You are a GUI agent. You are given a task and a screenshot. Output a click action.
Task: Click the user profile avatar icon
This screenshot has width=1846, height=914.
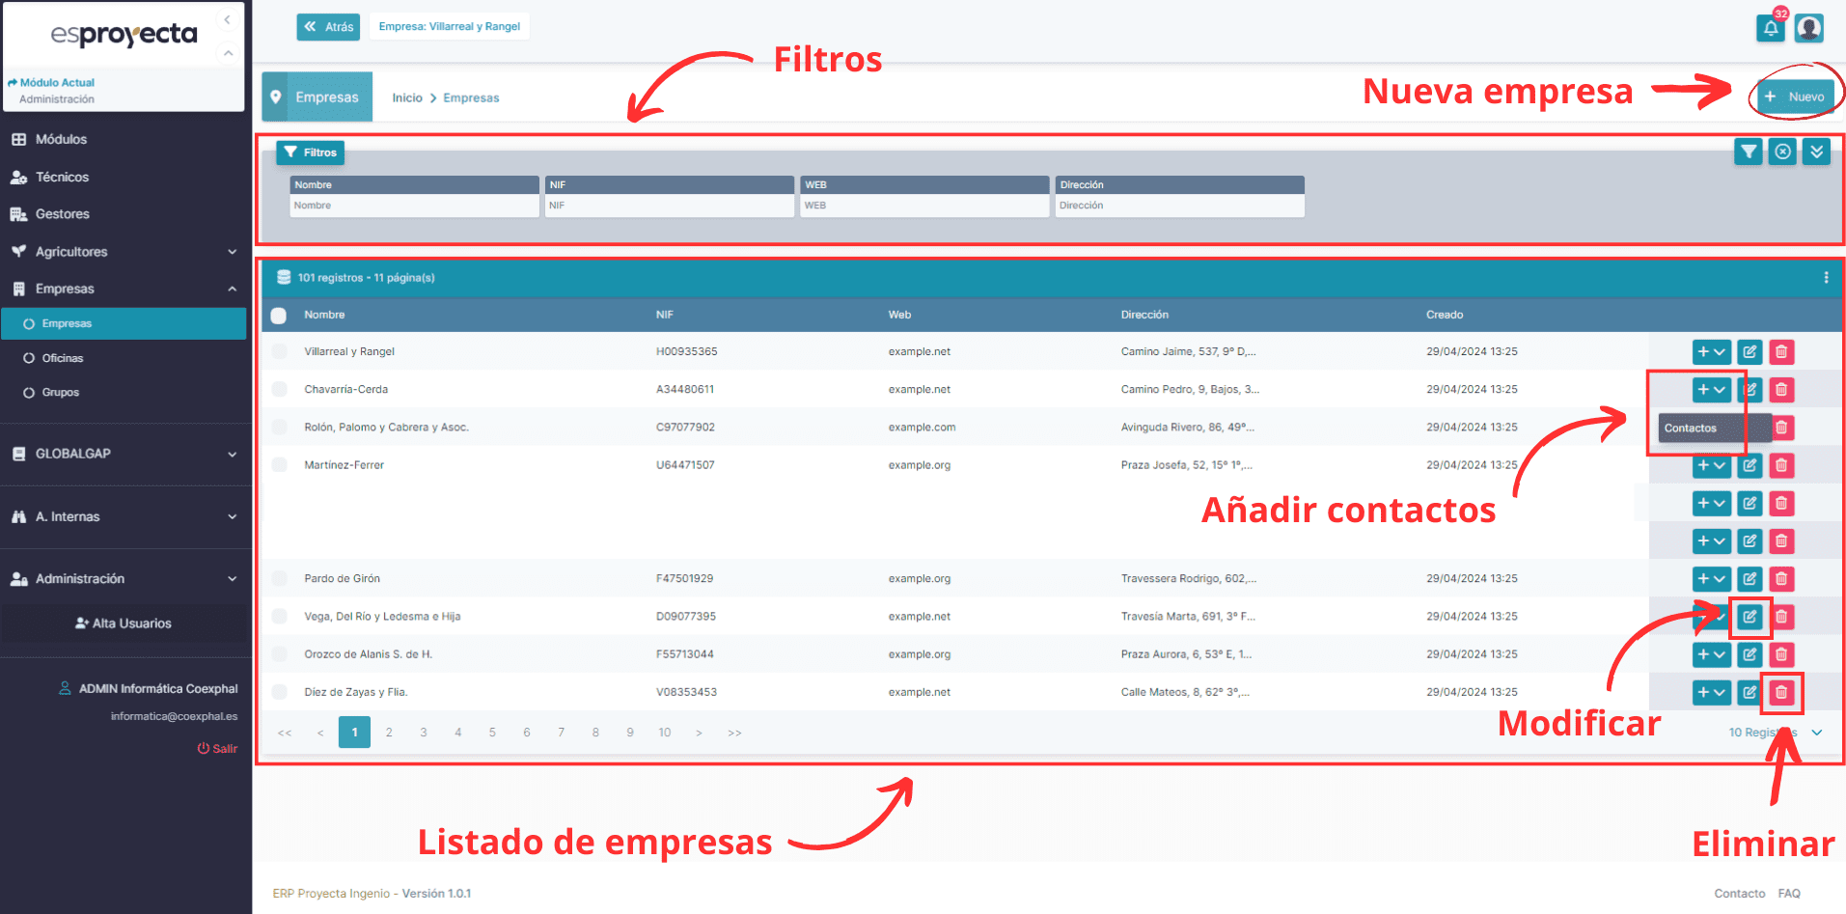click(1809, 28)
